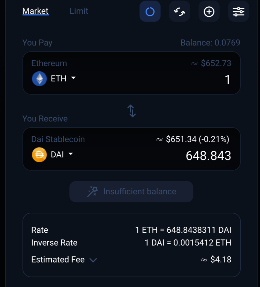Switch to the Limit tab
260x287 pixels.
(x=79, y=11)
